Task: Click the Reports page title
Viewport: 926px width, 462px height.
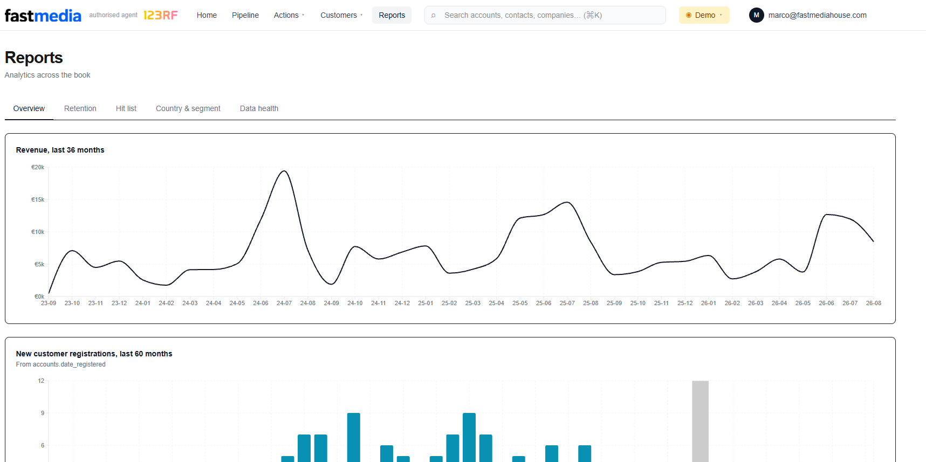Action: point(34,58)
